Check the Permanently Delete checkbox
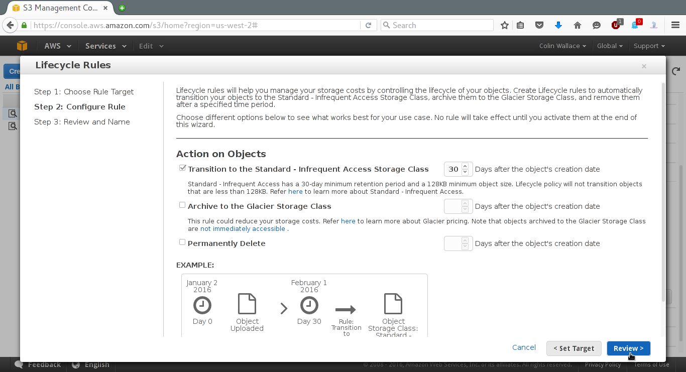 [x=182, y=242]
